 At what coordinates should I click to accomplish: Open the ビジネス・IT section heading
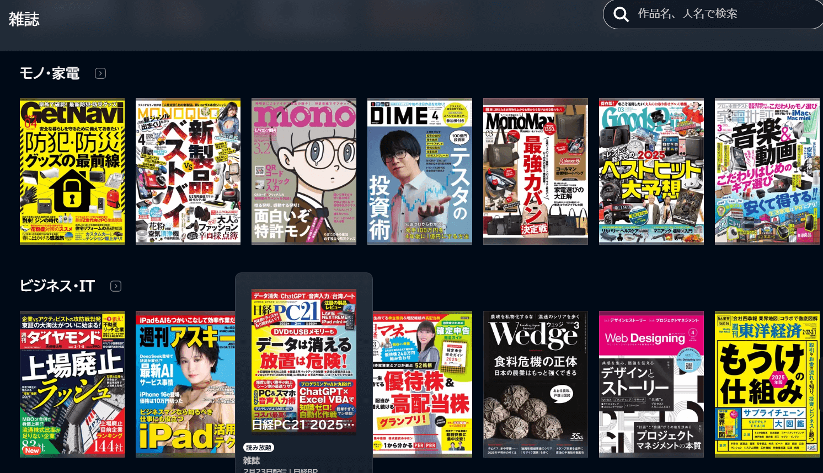(x=57, y=286)
